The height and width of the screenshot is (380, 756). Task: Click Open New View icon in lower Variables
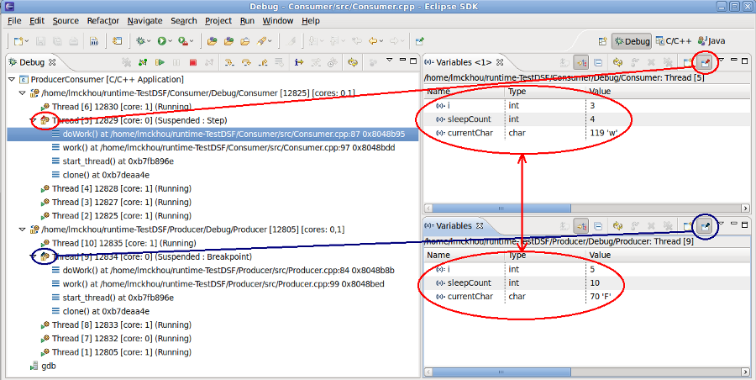[x=688, y=225]
